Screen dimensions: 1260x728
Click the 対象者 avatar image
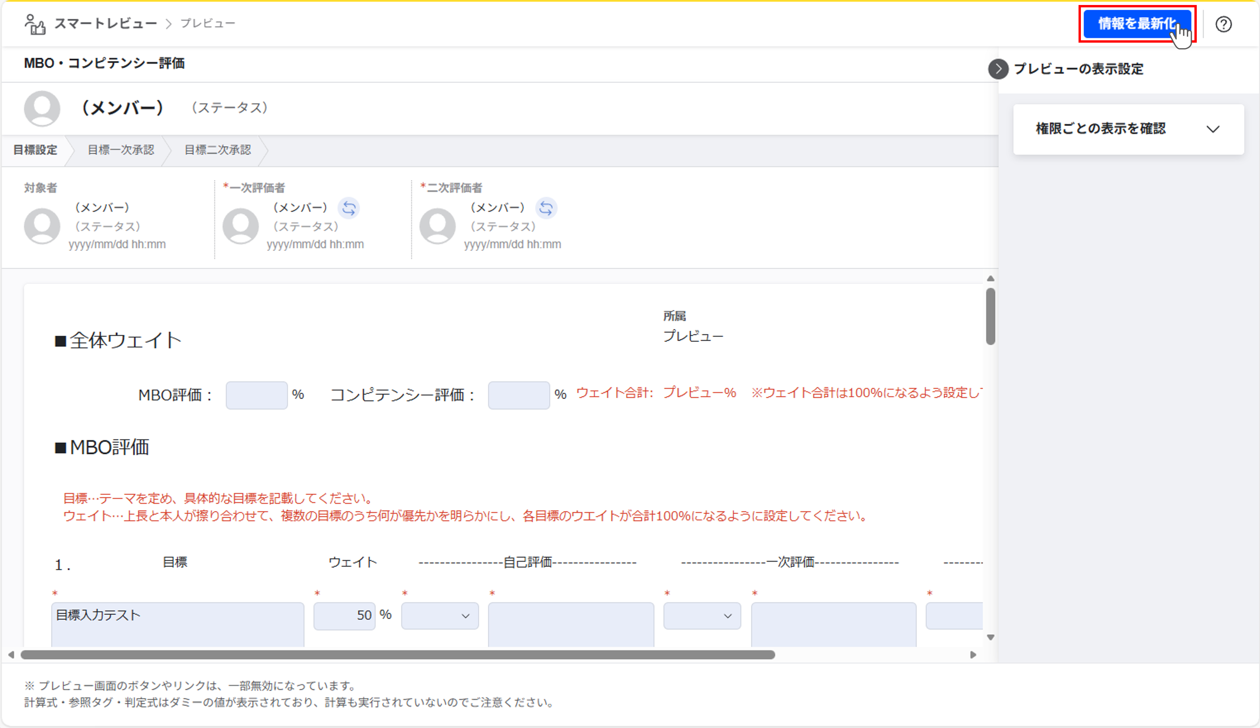click(x=42, y=226)
